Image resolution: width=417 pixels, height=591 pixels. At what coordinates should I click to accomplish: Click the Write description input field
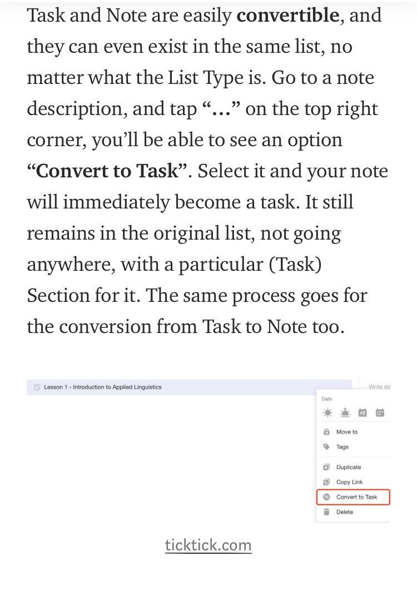click(x=379, y=387)
